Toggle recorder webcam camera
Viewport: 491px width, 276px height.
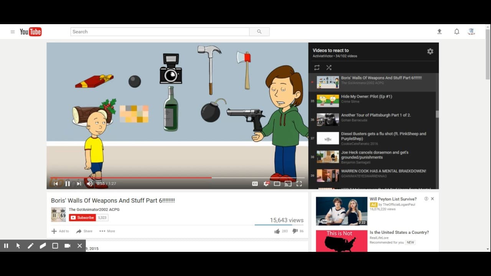point(67,246)
